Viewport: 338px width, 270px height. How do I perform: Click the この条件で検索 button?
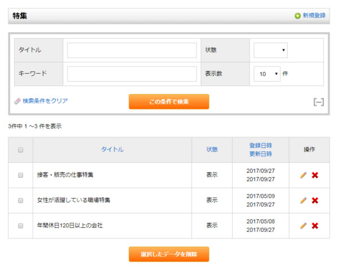(168, 102)
